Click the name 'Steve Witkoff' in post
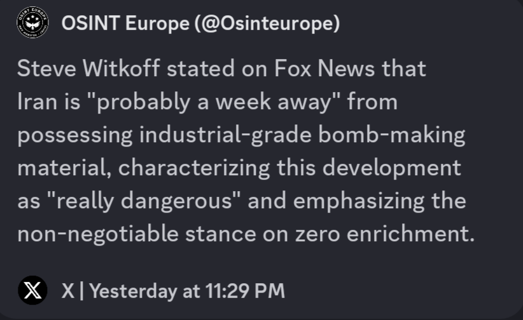 pyautogui.click(x=88, y=69)
